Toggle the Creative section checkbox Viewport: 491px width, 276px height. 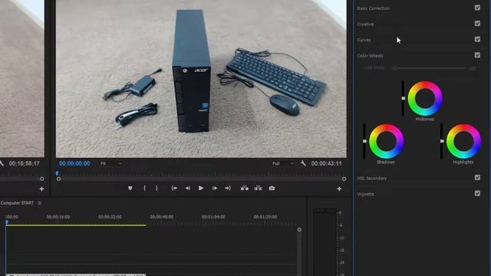(x=477, y=24)
